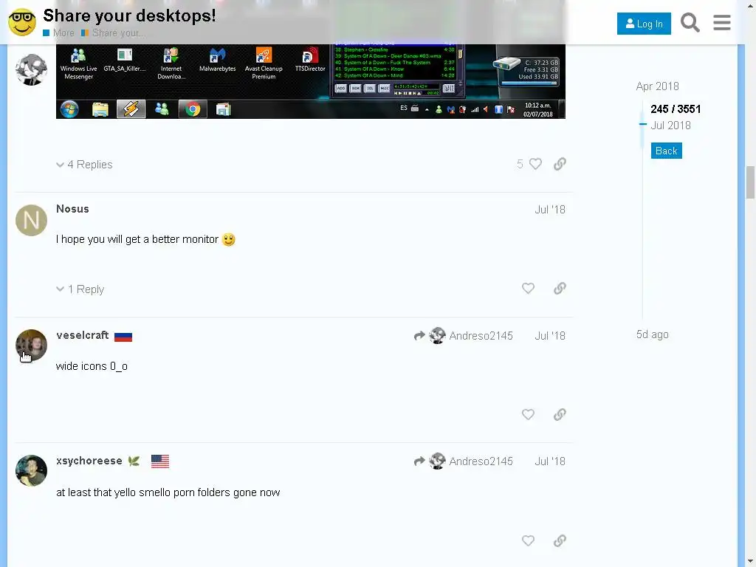Open the Share your... category link
Viewport: 756px width, 567px height.
pos(113,32)
